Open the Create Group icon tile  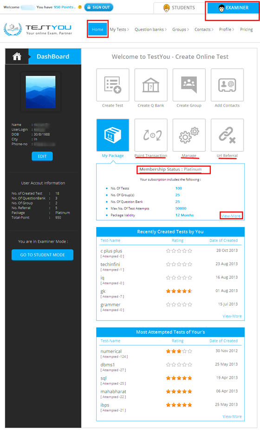pyautogui.click(x=189, y=85)
